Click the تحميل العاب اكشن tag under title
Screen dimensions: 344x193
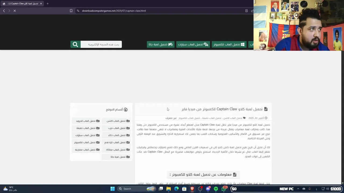point(233,118)
